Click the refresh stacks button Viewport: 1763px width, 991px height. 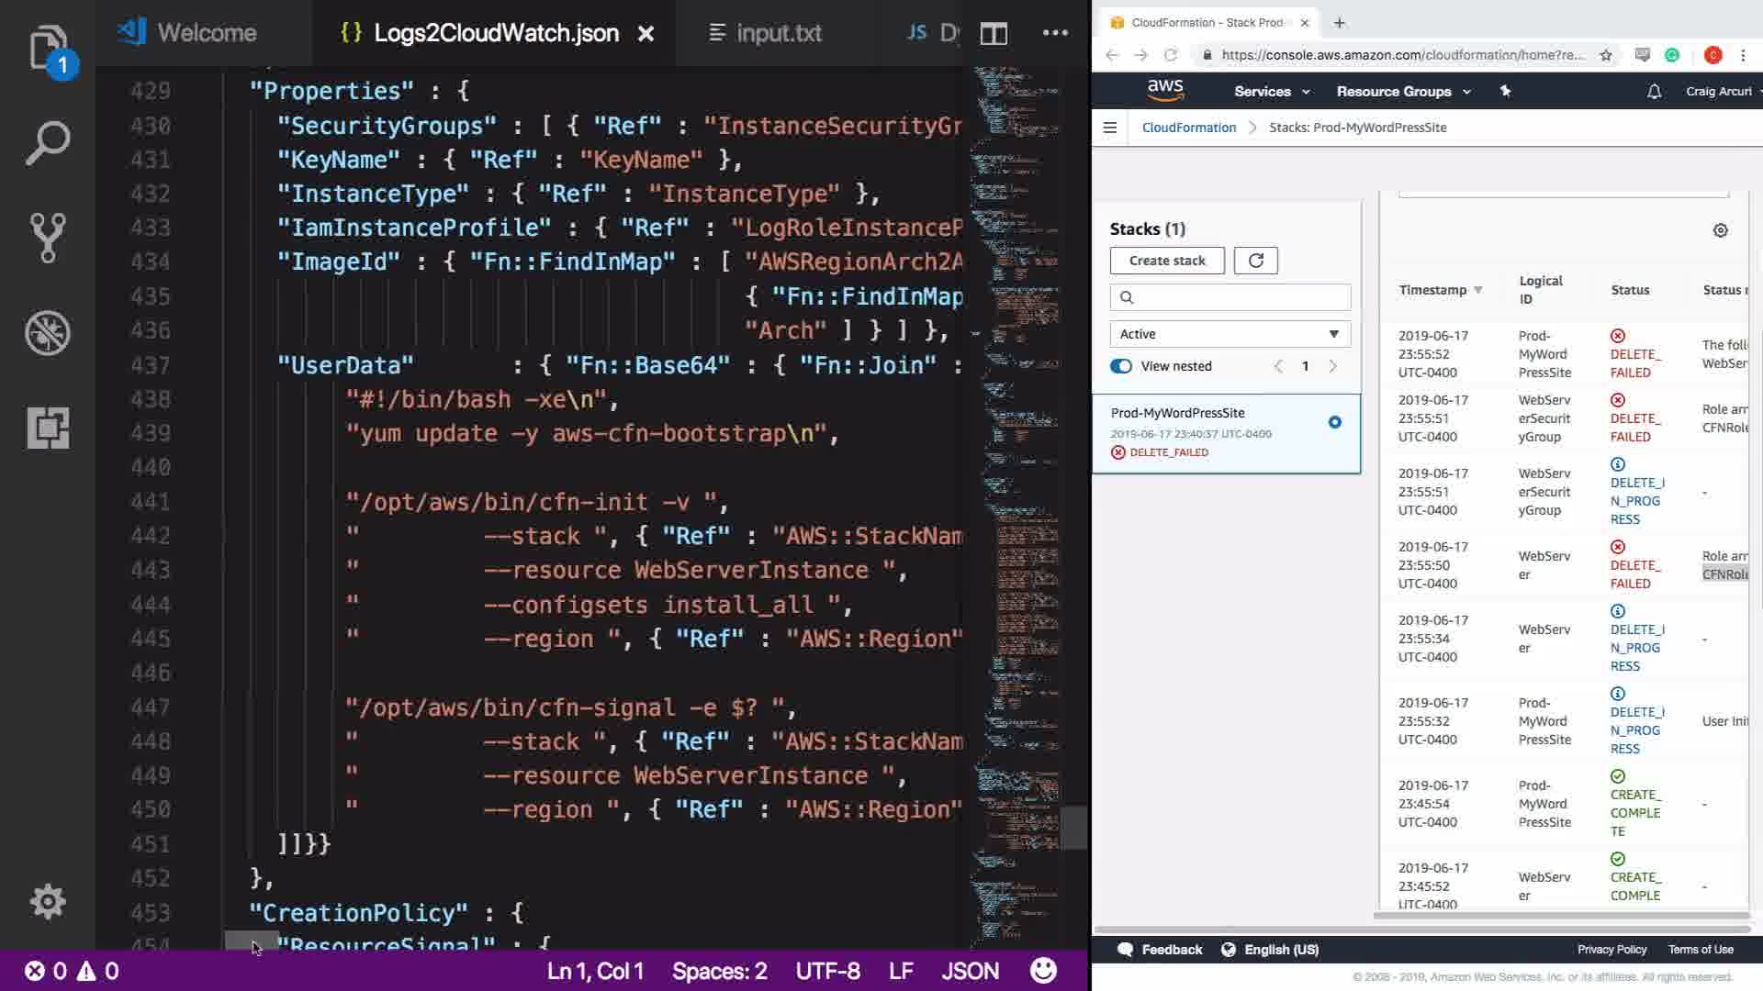pos(1255,261)
